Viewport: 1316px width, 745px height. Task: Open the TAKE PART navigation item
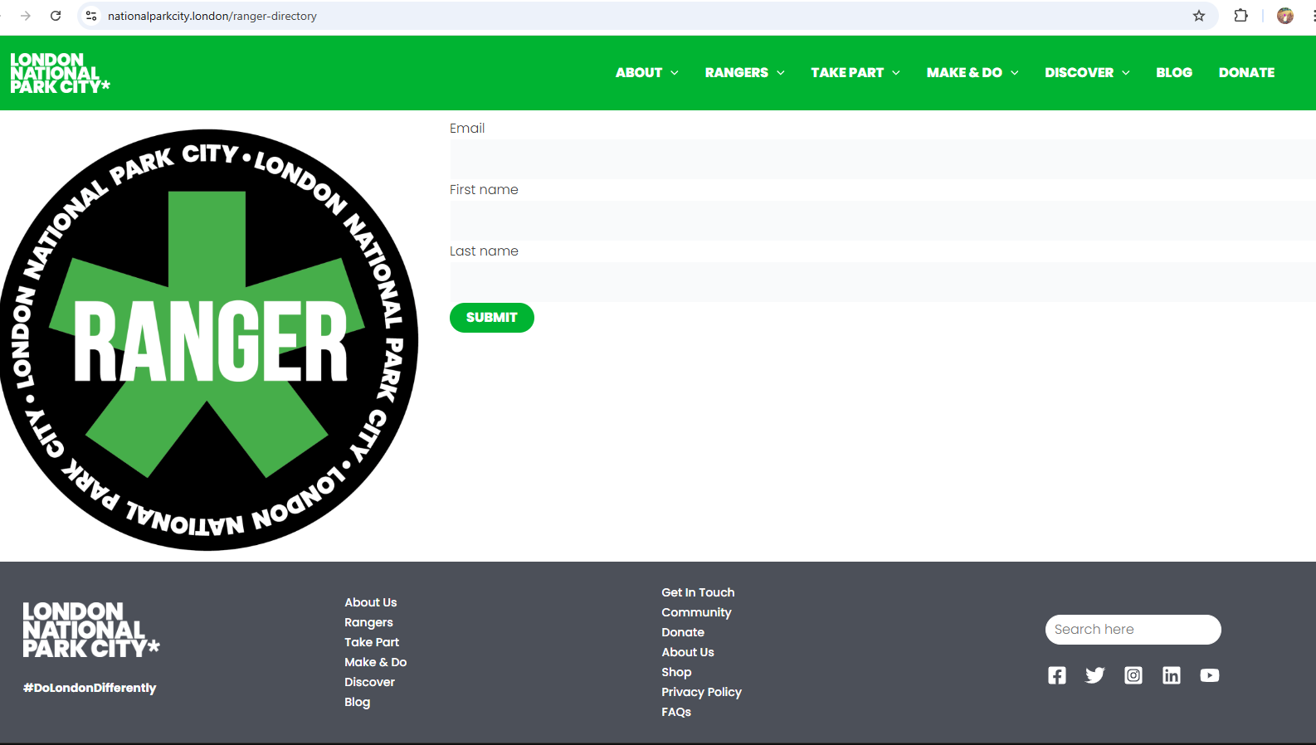click(x=847, y=73)
